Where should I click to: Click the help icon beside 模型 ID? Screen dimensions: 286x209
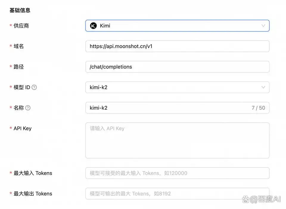34,87
